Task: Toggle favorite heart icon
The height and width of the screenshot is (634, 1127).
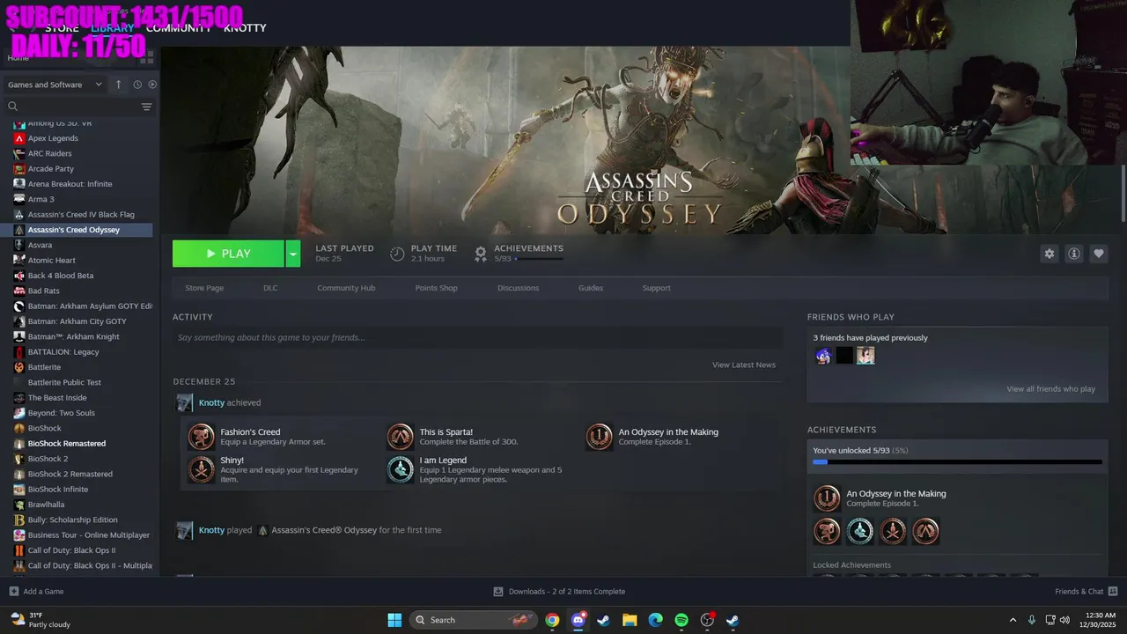Action: 1099,254
